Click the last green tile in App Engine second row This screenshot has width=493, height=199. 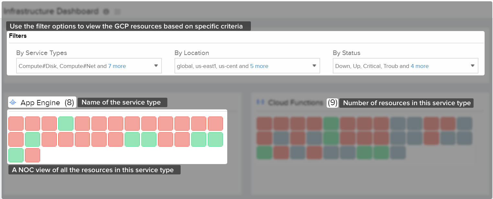[215, 139]
